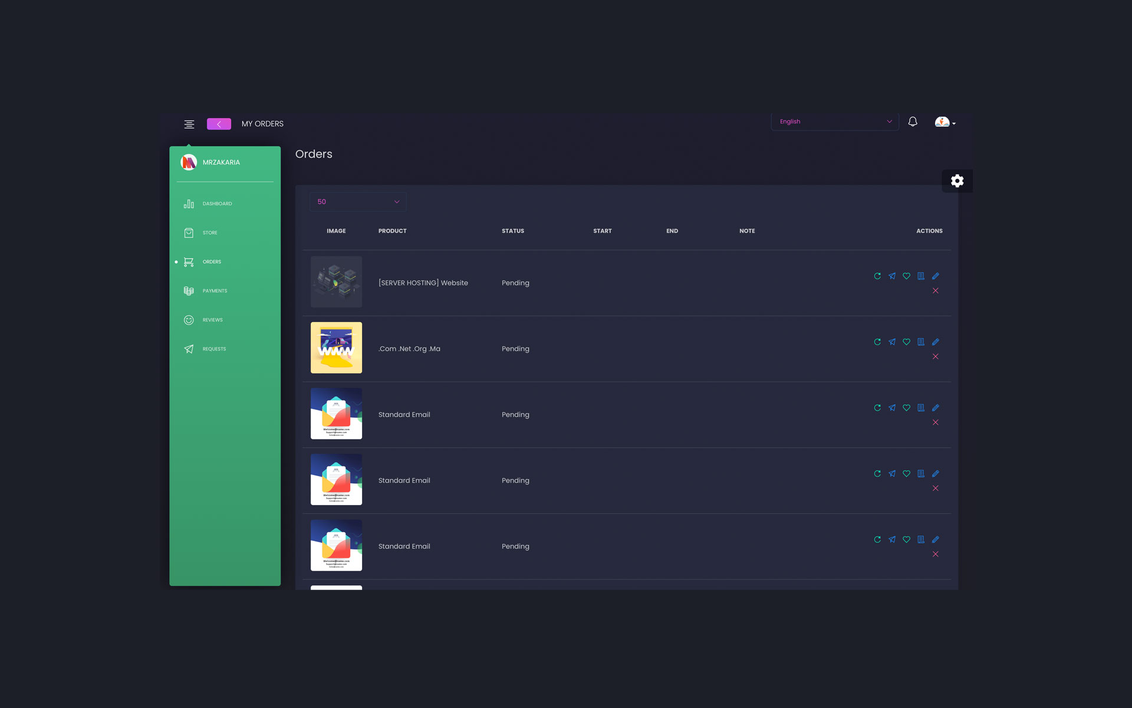
Task: Click the .Com .Net .Org .Ma product thumbnail
Action: (x=336, y=348)
